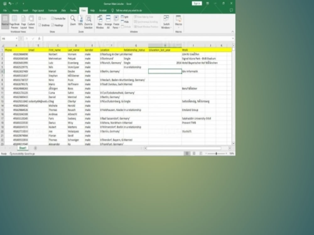Click horizontal scrollbar right arrow
This screenshot has width=314, height=235.
pyautogui.click(x=230, y=148)
